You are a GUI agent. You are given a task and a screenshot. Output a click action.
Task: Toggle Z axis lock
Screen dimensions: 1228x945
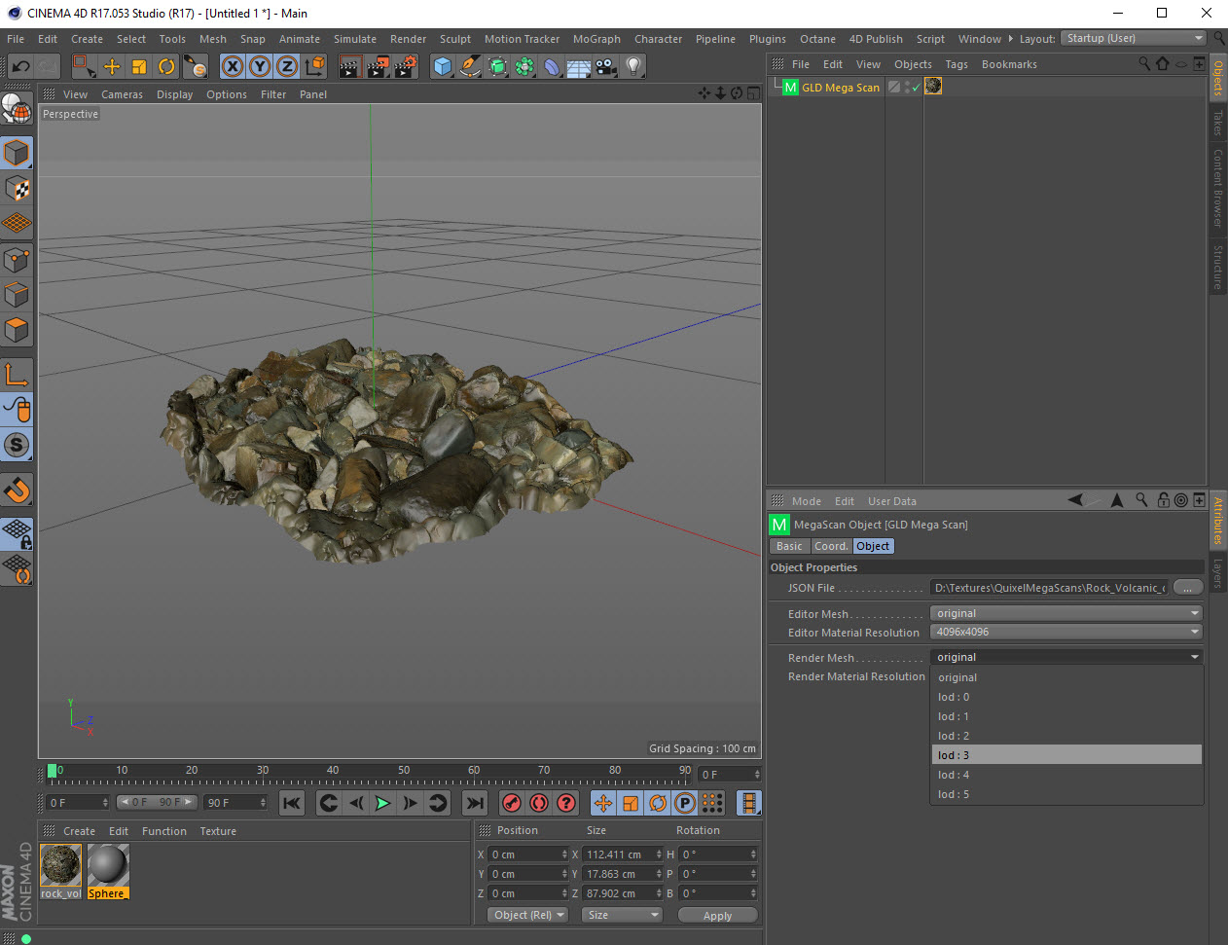[287, 66]
